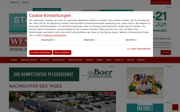Screen dimensions: 180x112
Task: Check the Statistik cookie checkbox
Action: [95, 40]
